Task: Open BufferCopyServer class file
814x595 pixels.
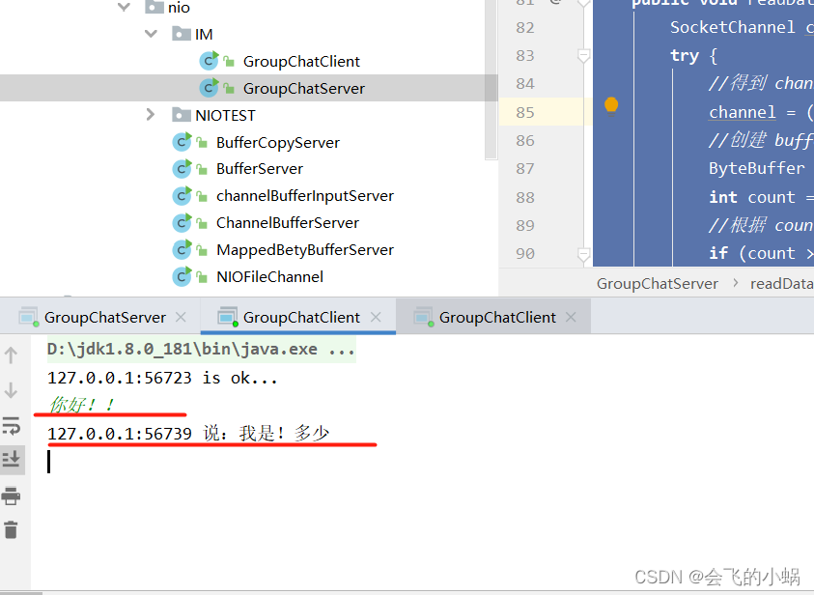Action: click(x=278, y=142)
